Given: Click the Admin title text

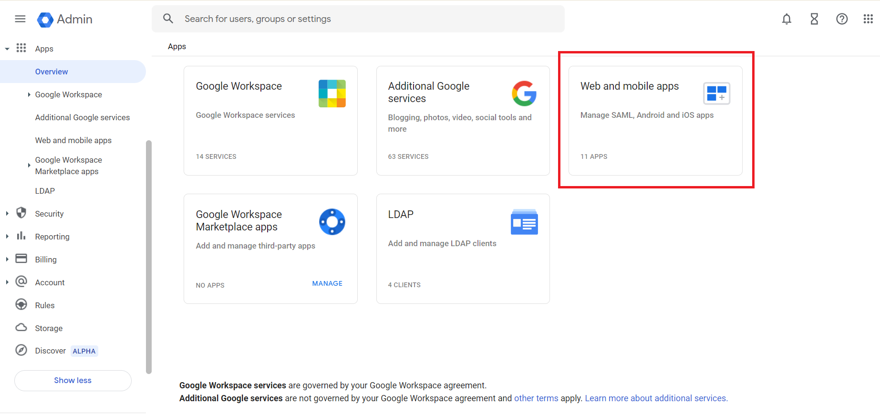Looking at the screenshot, I should click(74, 20).
